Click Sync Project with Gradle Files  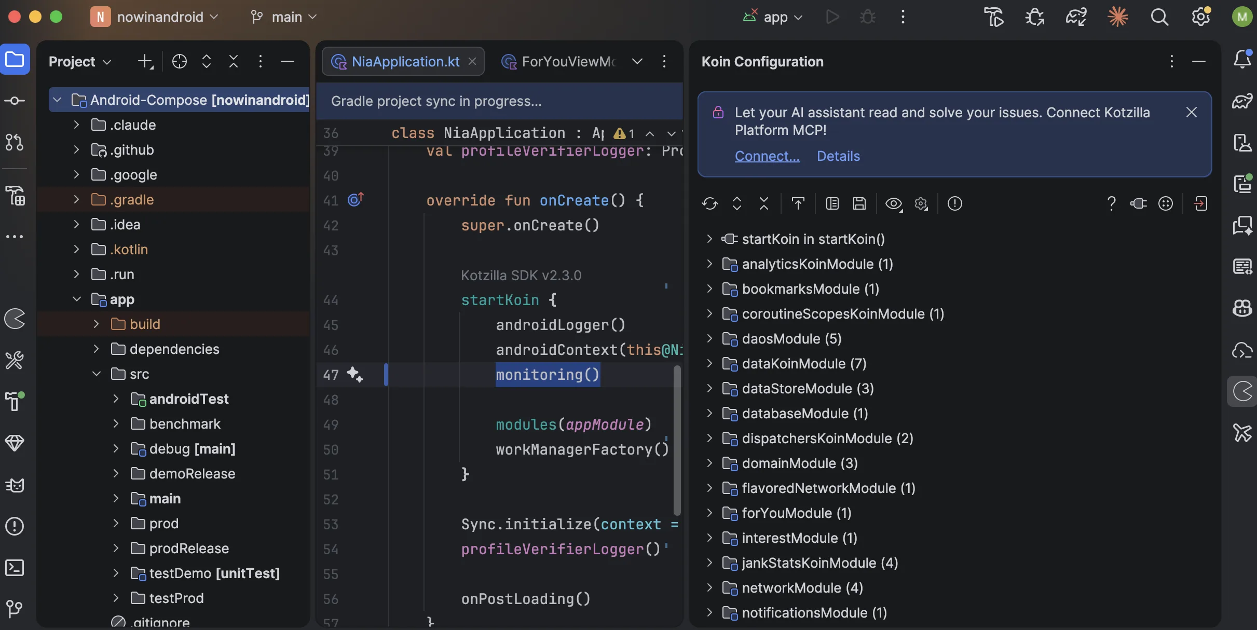(x=1076, y=17)
